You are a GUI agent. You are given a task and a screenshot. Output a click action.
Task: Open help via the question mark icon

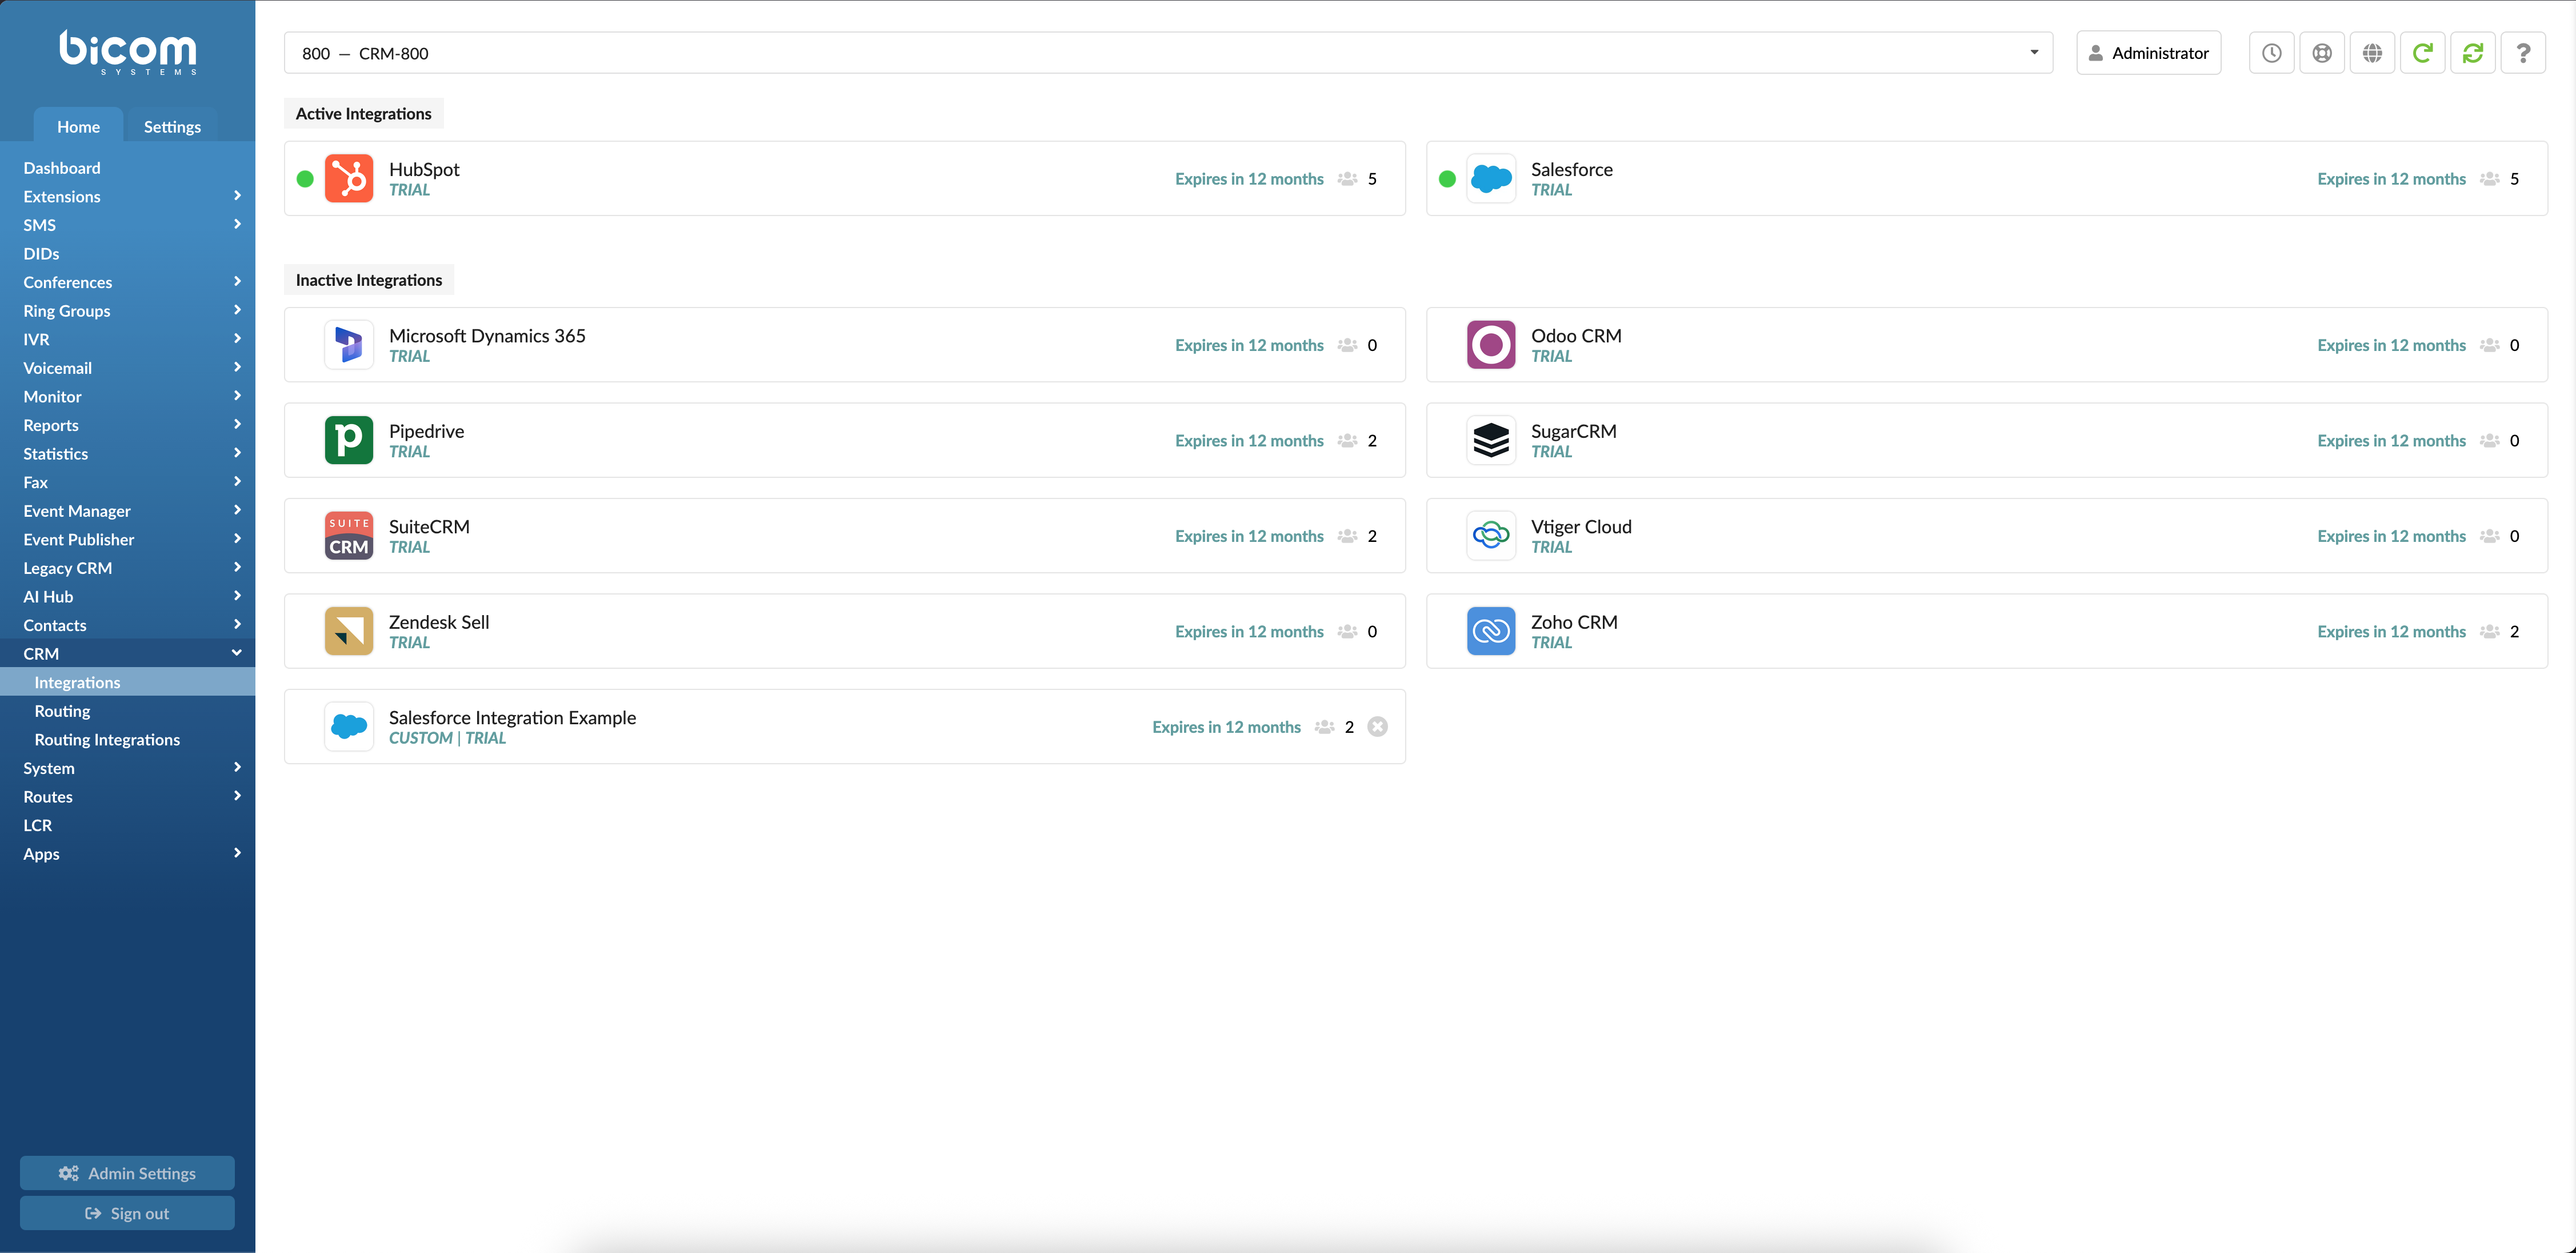tap(2523, 53)
